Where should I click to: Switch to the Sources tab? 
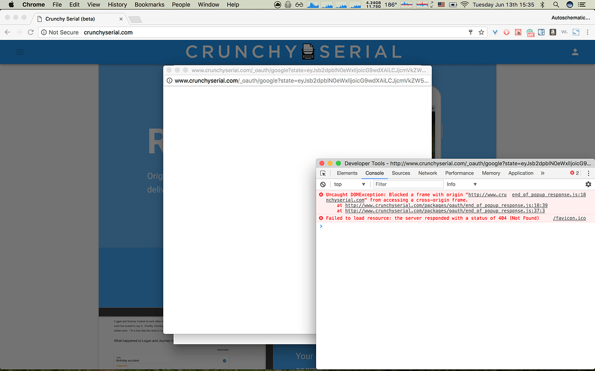pyautogui.click(x=401, y=173)
